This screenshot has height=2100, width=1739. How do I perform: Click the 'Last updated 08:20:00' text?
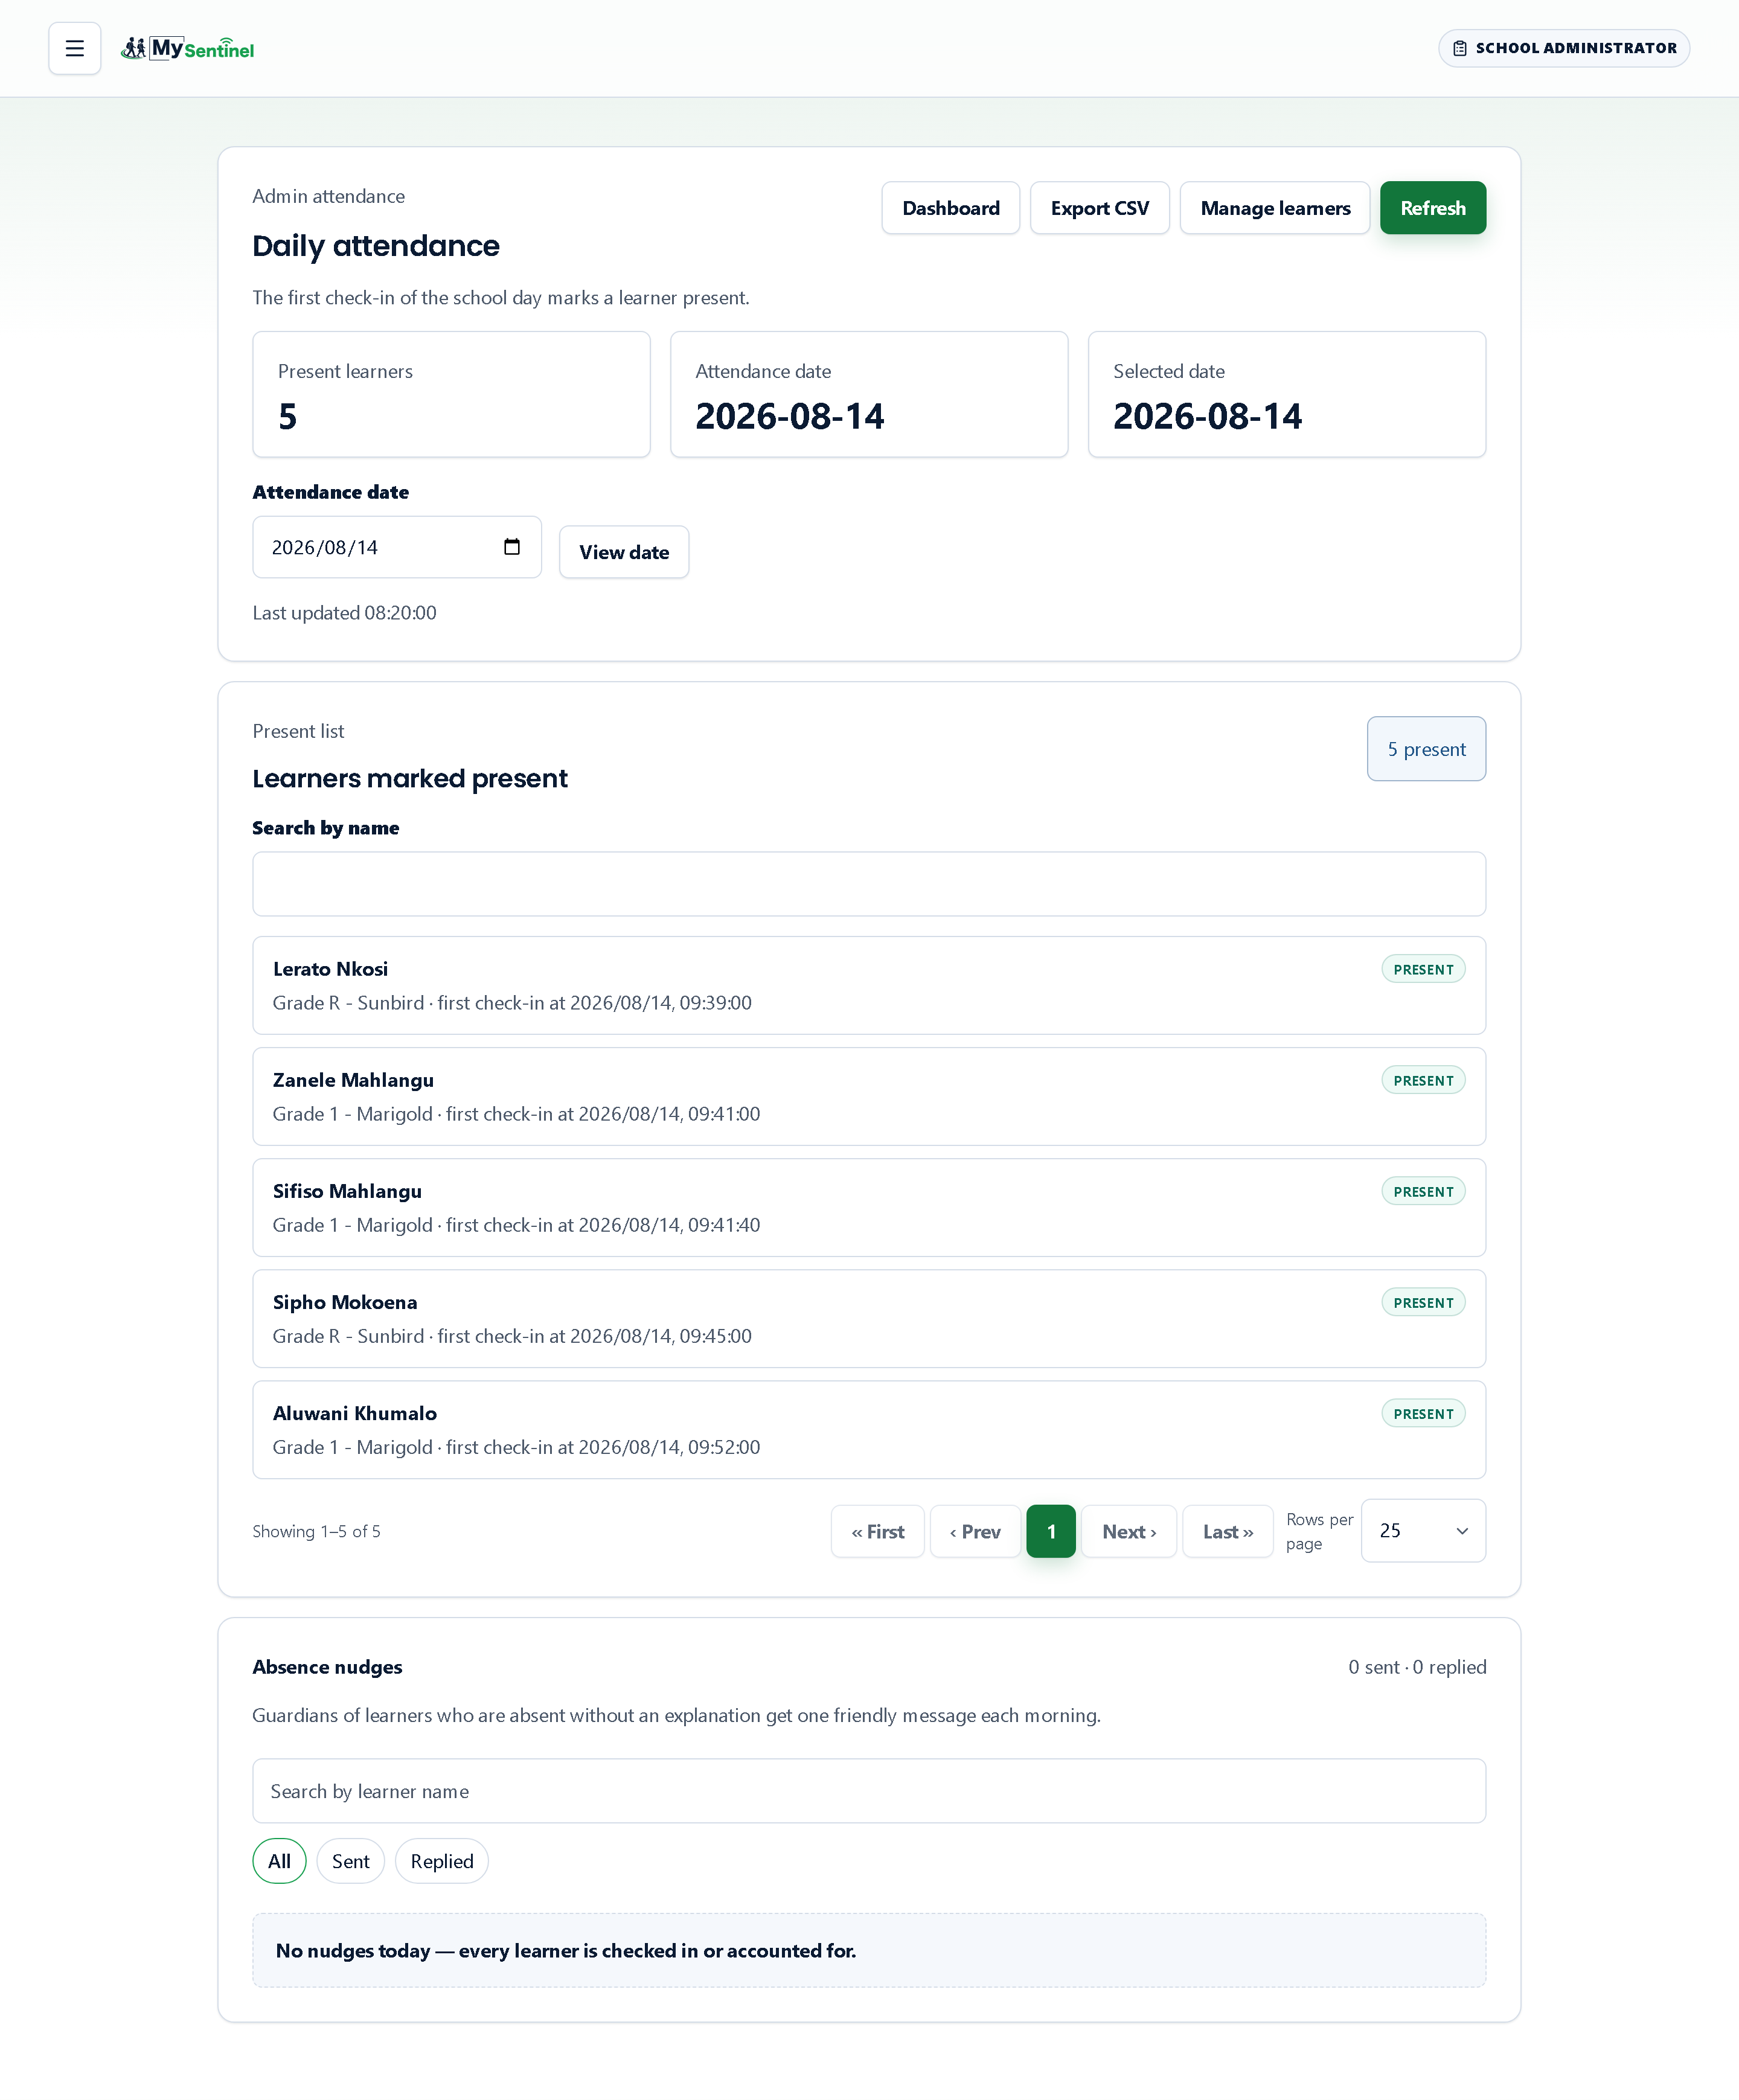[x=344, y=613]
